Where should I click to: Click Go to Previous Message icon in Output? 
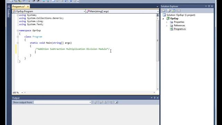[101, 102]
